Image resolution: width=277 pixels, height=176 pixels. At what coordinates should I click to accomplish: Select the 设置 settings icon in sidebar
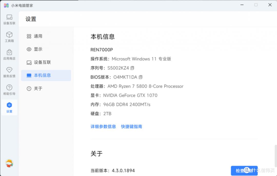[9, 107]
